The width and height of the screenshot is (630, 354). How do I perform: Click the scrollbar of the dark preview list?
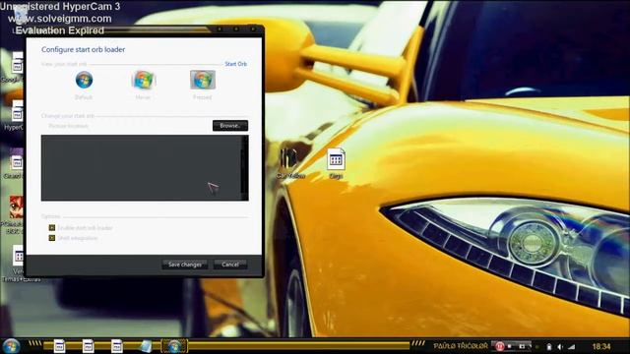click(x=244, y=168)
